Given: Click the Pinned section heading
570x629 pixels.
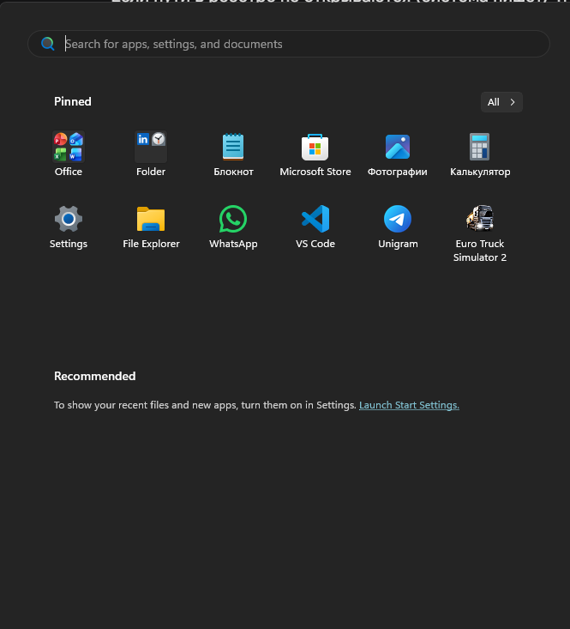Looking at the screenshot, I should point(73,101).
